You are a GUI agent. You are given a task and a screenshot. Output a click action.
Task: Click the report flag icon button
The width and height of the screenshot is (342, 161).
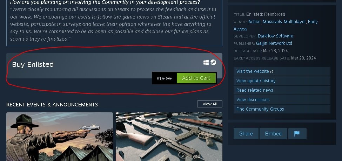(x=297, y=134)
